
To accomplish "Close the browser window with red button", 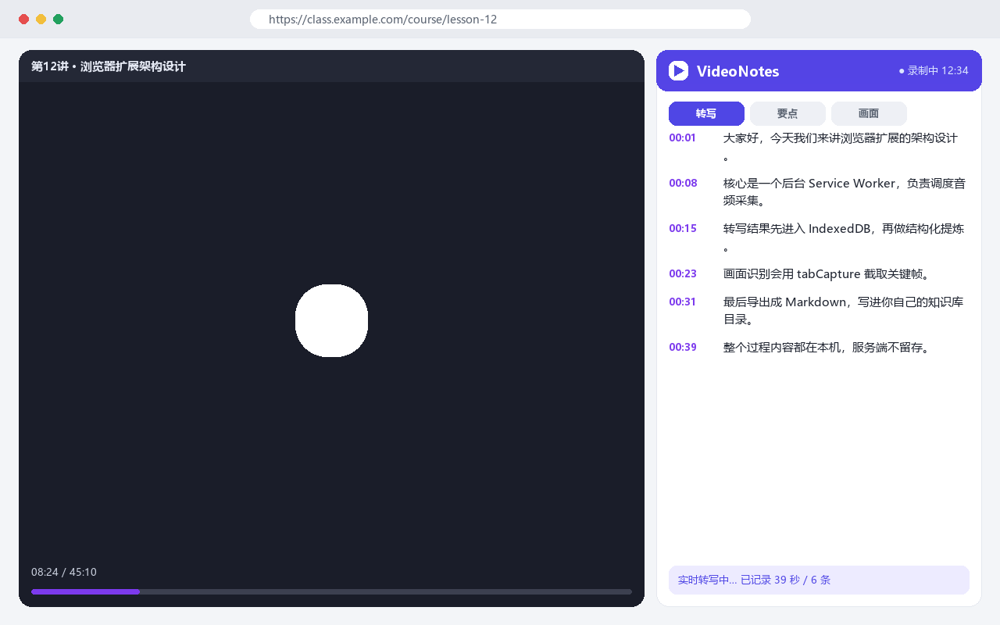I will tap(24, 20).
